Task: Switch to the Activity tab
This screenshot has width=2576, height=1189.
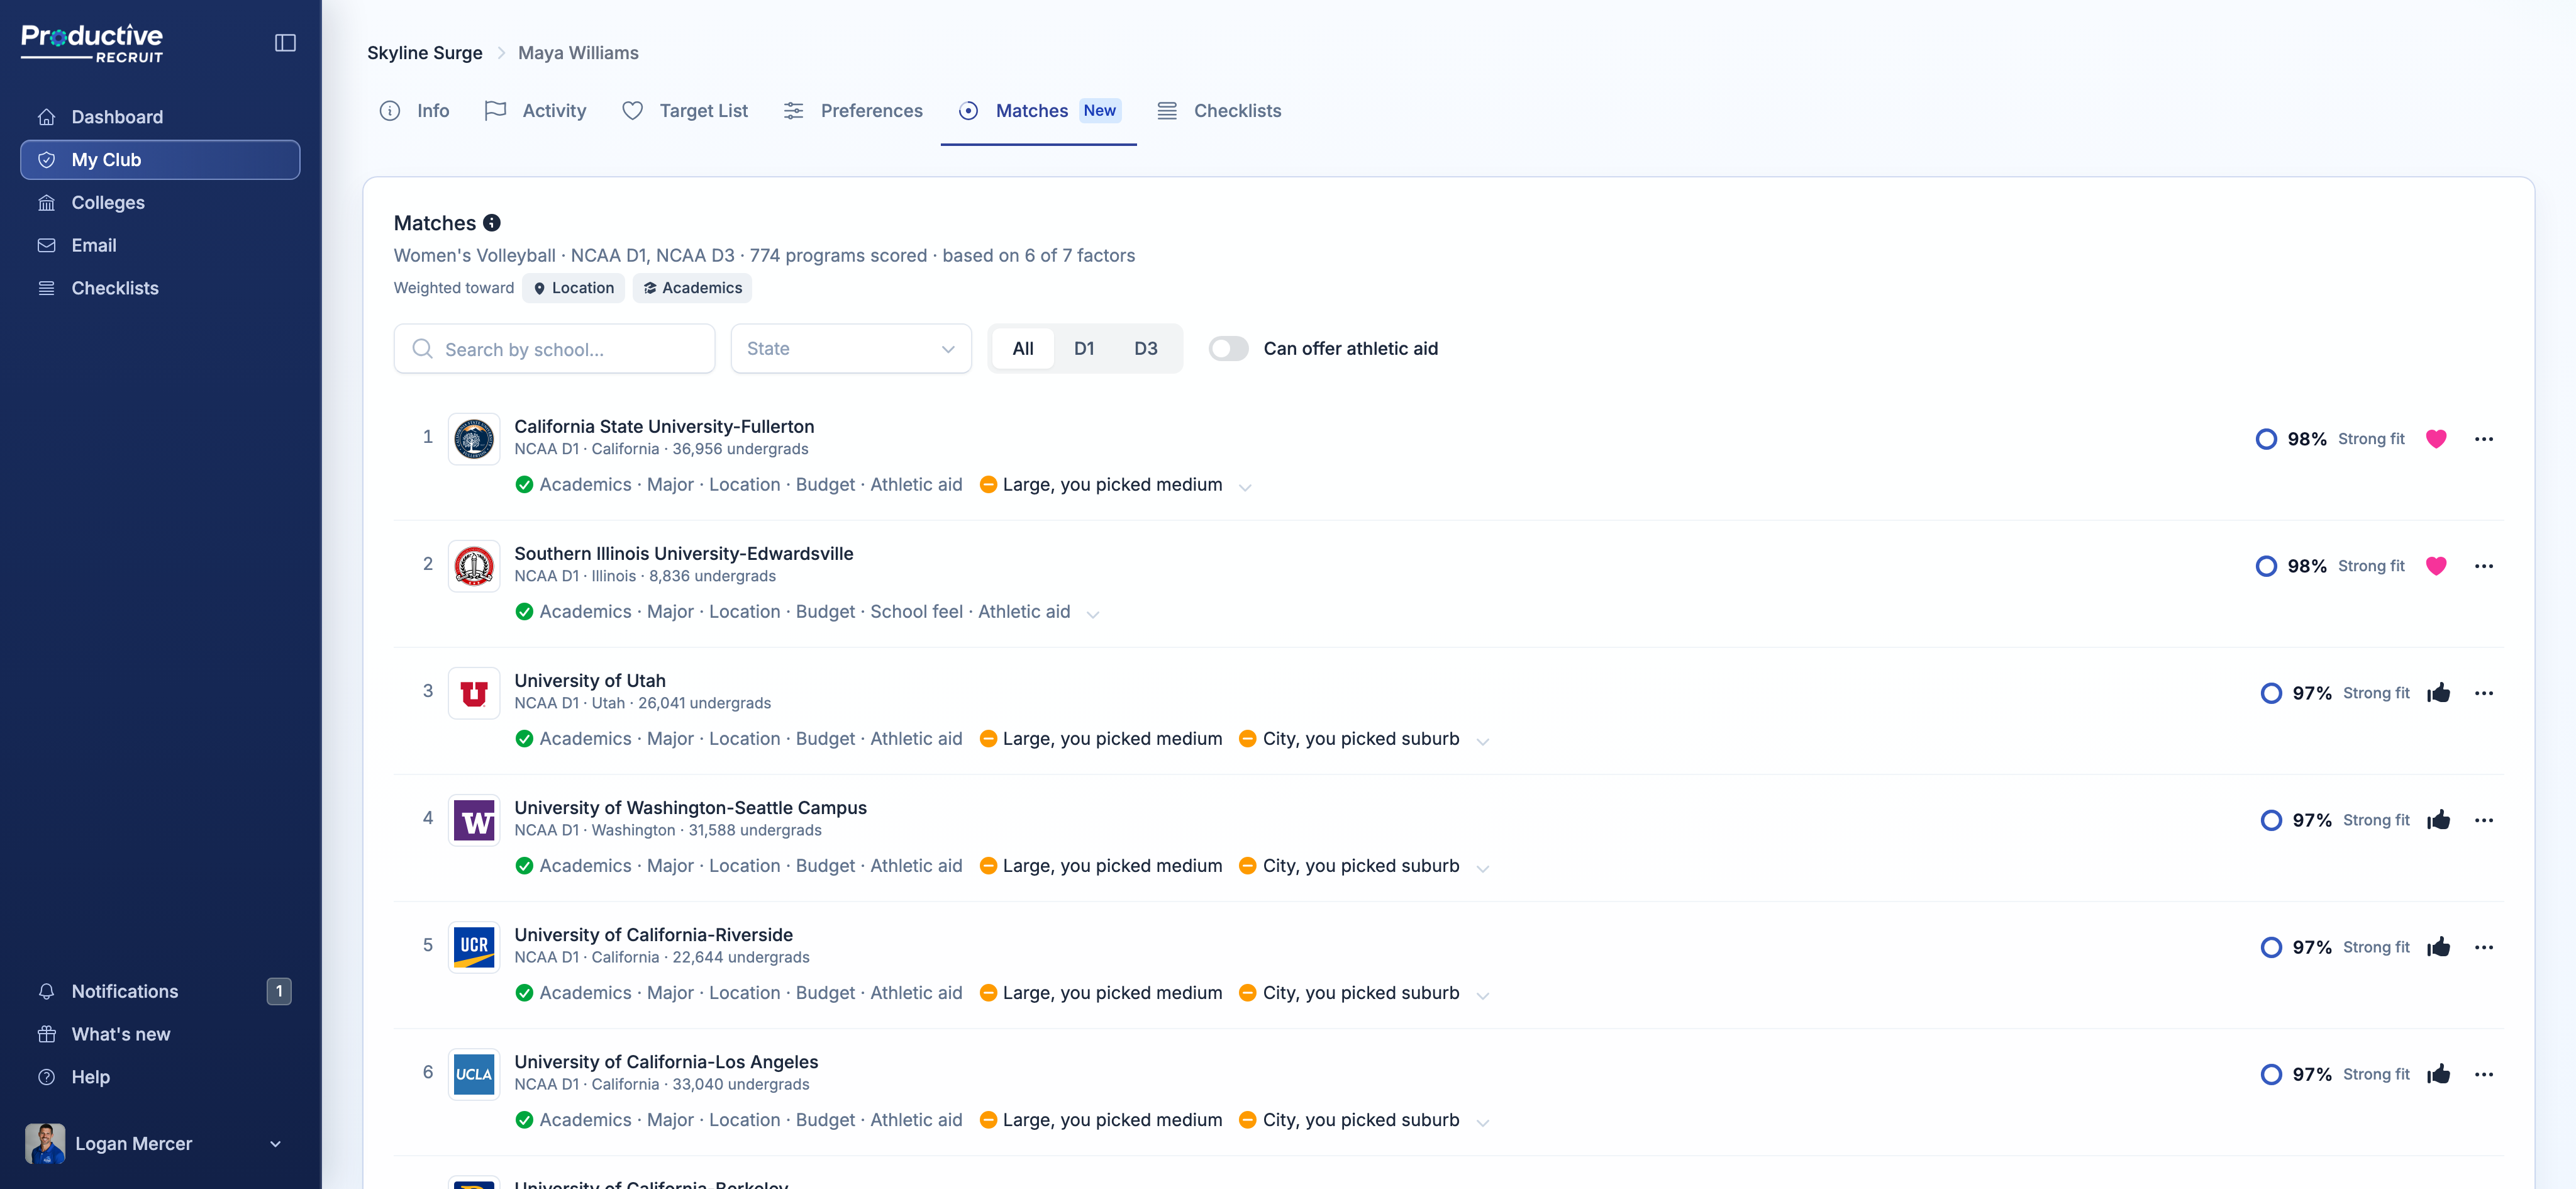Action: [x=535, y=111]
